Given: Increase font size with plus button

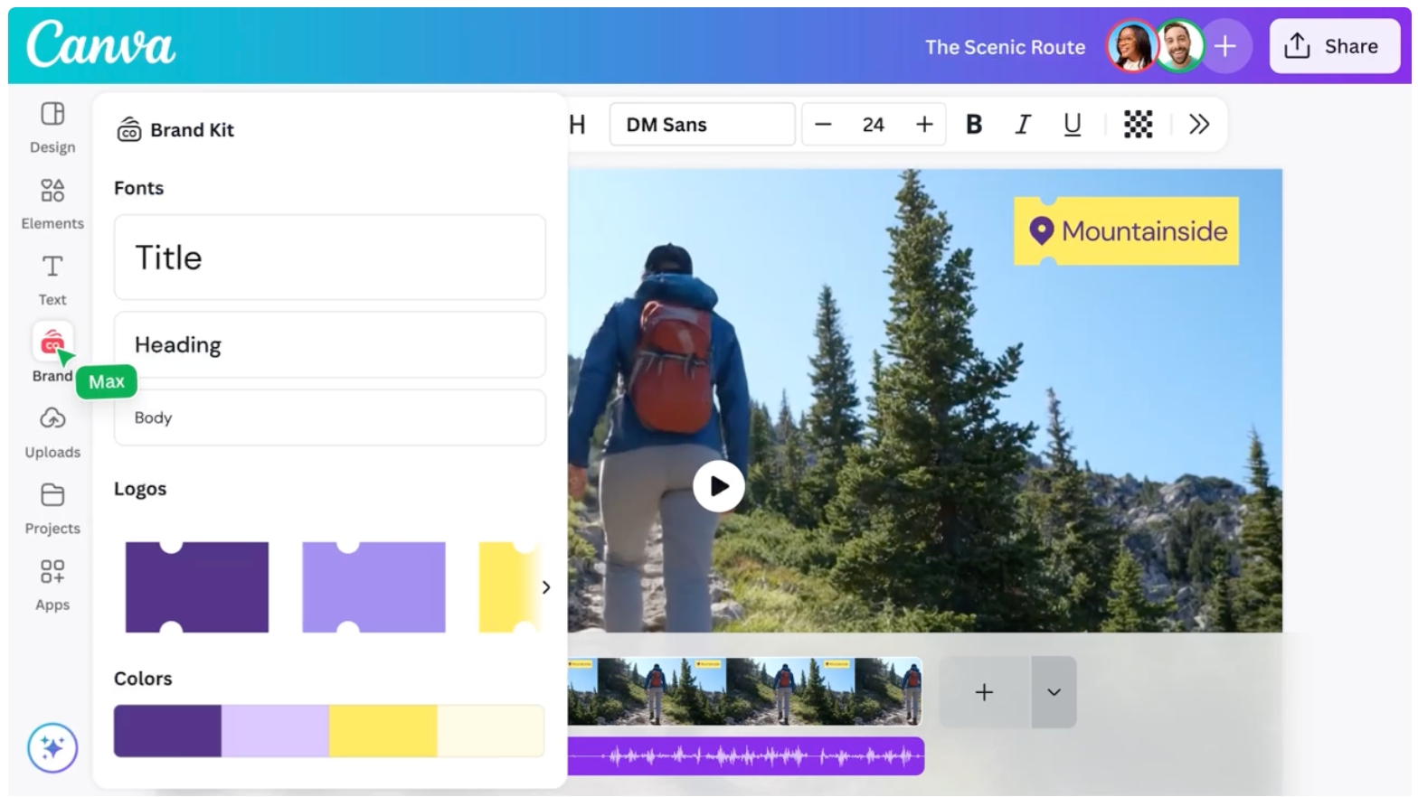Looking at the screenshot, I should coord(924,124).
